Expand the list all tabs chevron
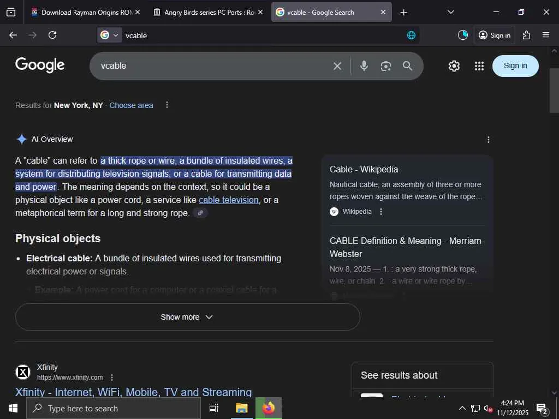The width and height of the screenshot is (559, 419). coord(450,12)
